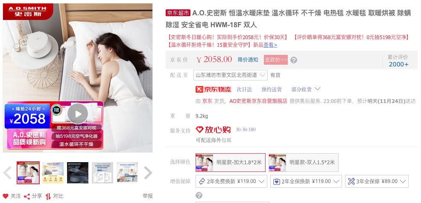Screen dimensions: 421x203
Task: Click the question mark beside 去砍价
Action: 294,60
